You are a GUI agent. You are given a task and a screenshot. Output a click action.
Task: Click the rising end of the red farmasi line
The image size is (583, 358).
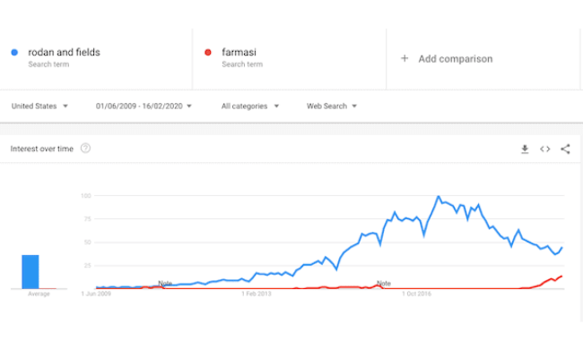point(561,277)
